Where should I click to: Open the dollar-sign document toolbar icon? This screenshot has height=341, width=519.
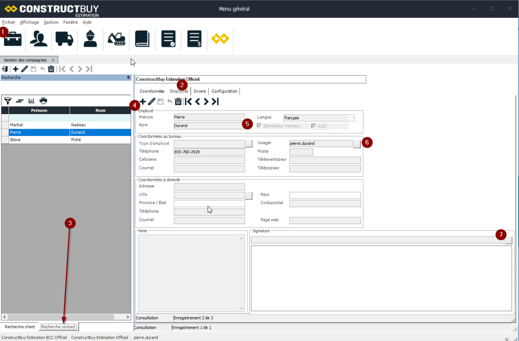tap(194, 39)
